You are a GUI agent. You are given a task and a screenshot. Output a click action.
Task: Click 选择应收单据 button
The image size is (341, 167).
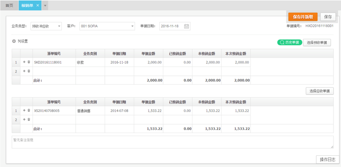tap(320, 91)
